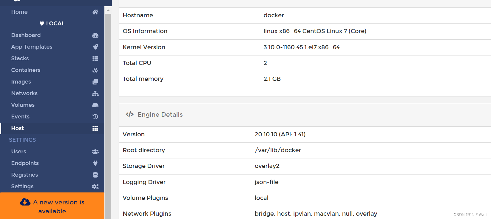
Task: Click the Kernel Version label
Action: (144, 47)
